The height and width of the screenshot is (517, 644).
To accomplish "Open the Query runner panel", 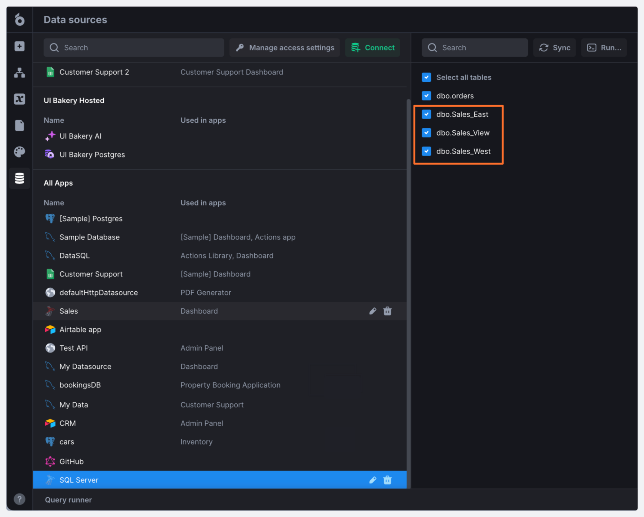I will coord(68,500).
